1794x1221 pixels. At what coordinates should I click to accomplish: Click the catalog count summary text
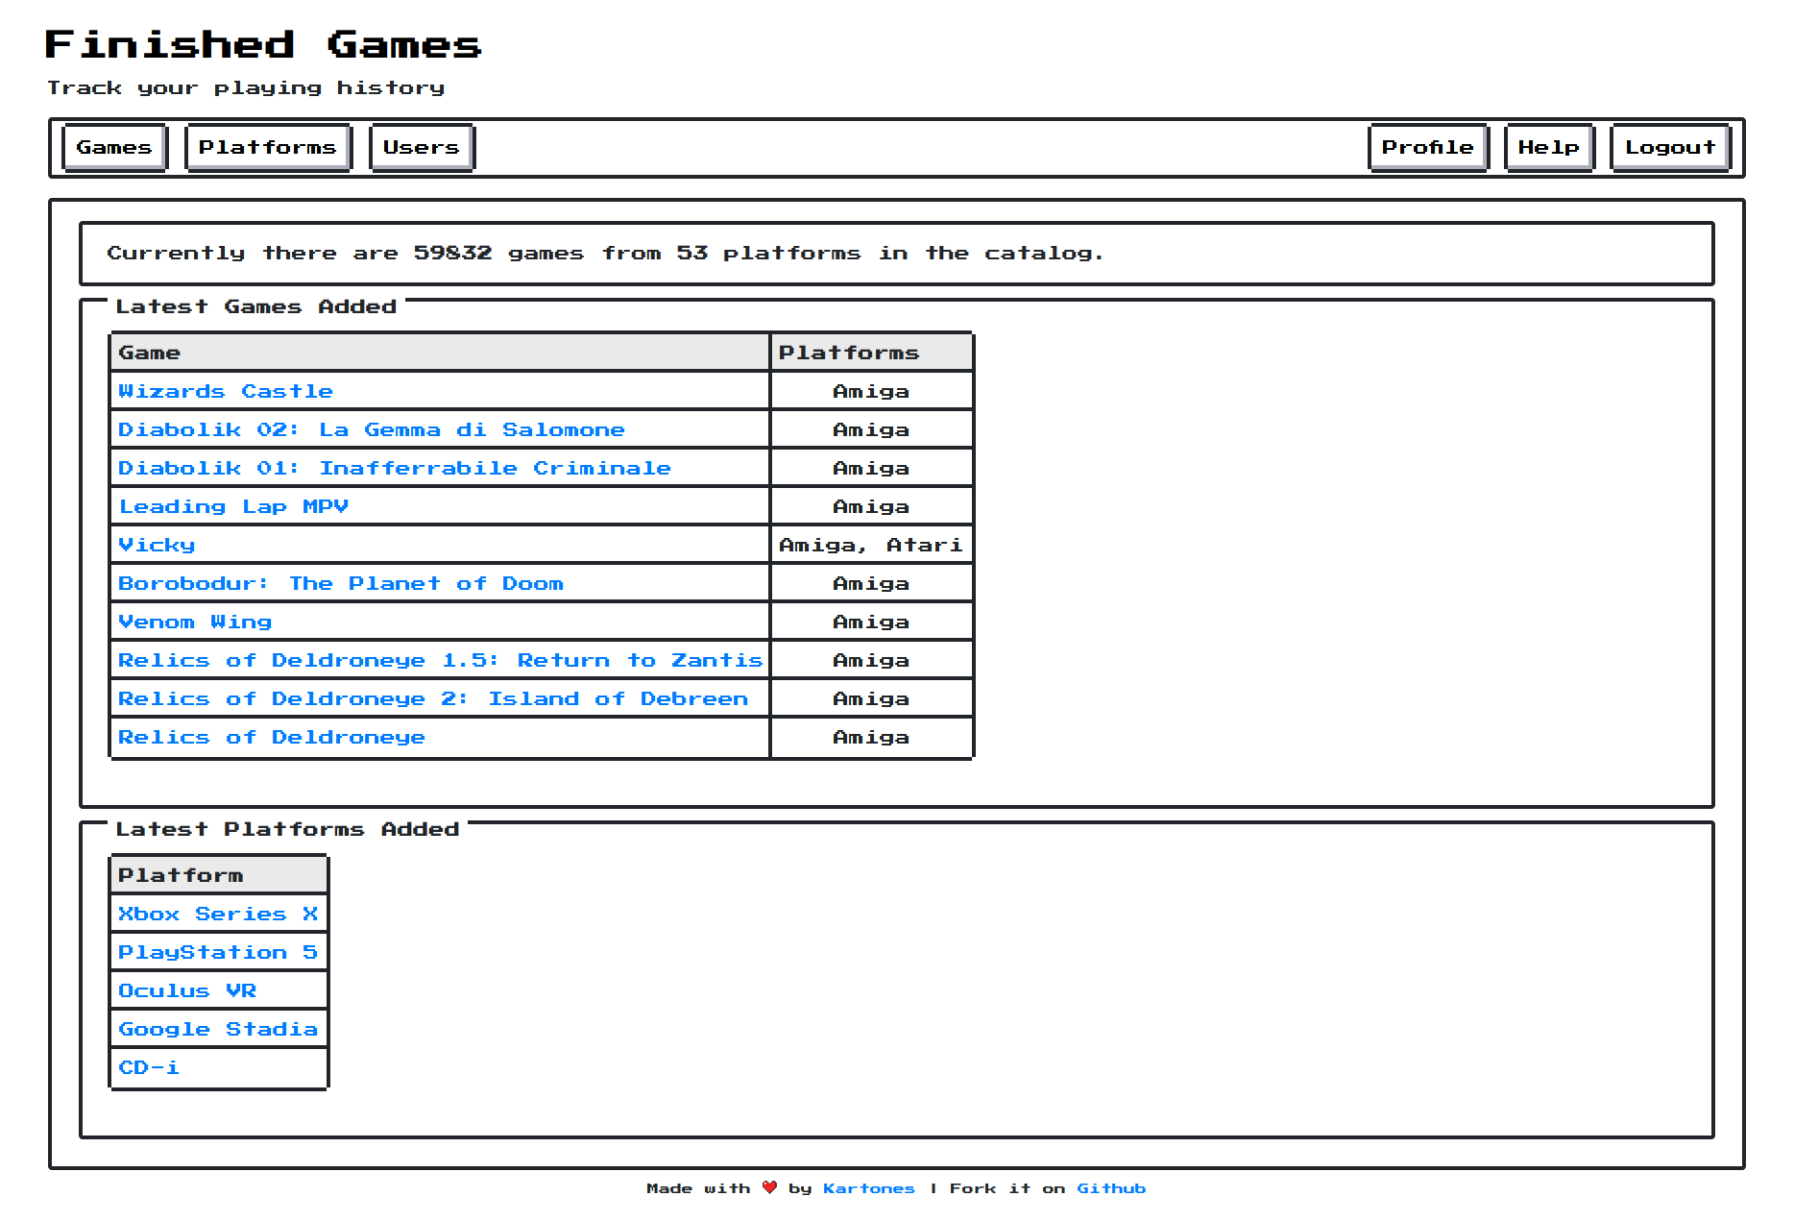[x=606, y=254]
